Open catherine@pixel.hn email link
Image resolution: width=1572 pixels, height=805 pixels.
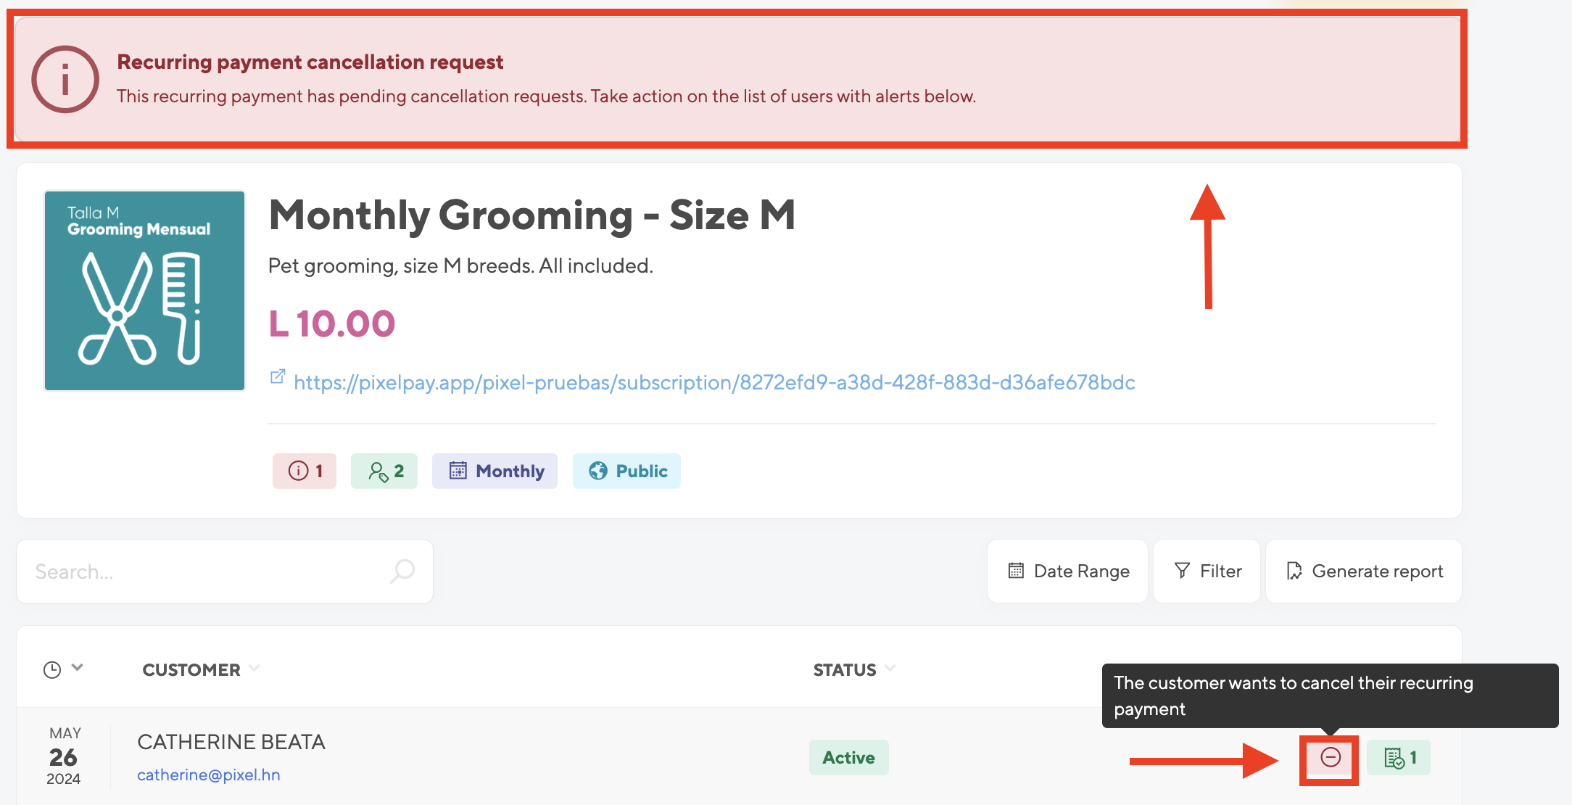(209, 775)
